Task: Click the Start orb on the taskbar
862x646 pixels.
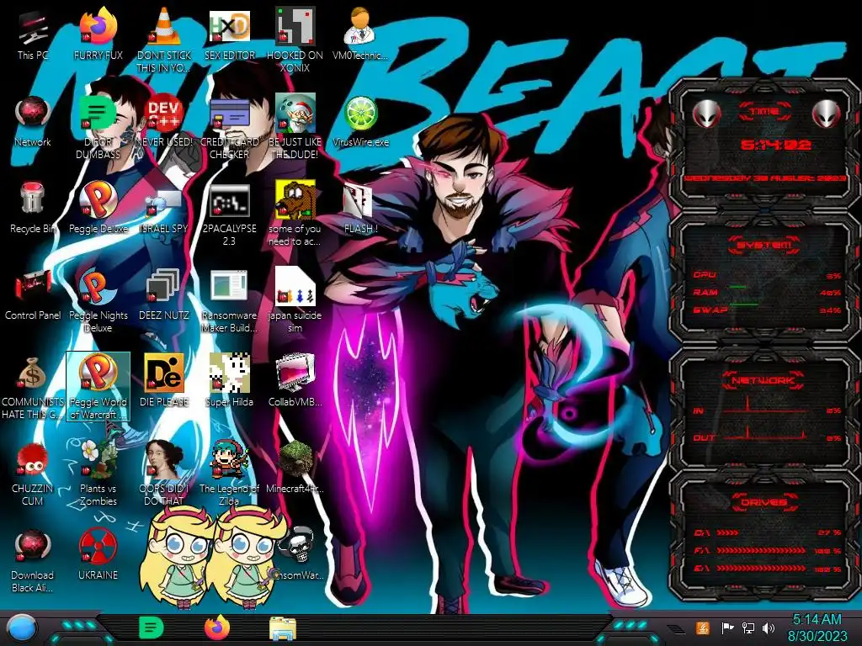Action: 22,627
